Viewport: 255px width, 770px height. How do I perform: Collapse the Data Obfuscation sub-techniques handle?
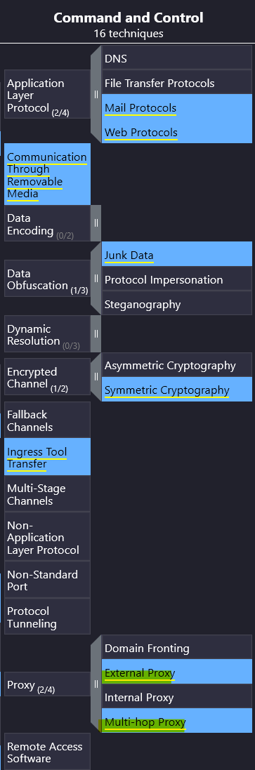[96, 279]
